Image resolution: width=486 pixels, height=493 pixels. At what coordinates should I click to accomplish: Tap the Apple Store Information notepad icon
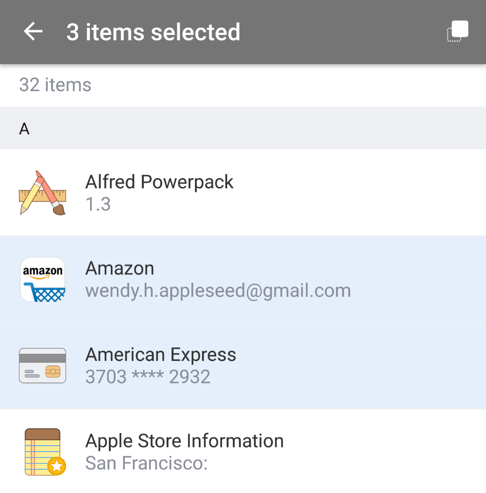[44, 452]
